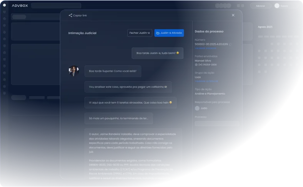Viewport: 303px width, 187px height.
Task: Close the Intimação Judicial dialog
Action: (x=233, y=15)
